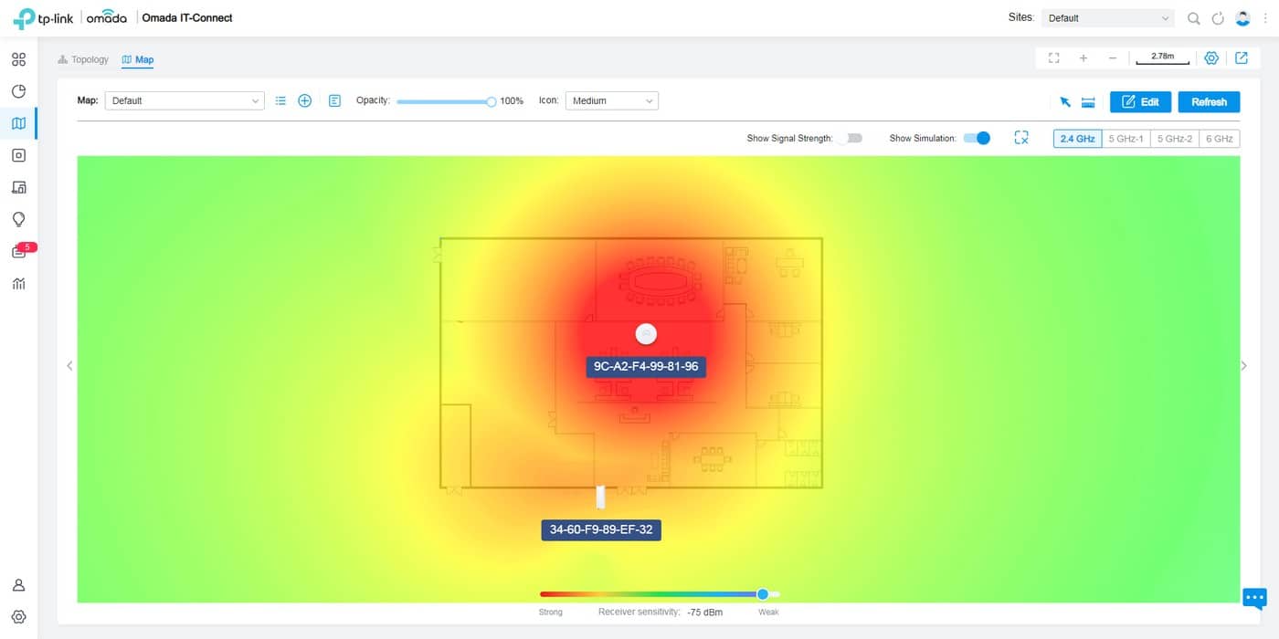Click the add map plus icon
The width and height of the screenshot is (1279, 639).
[305, 101]
